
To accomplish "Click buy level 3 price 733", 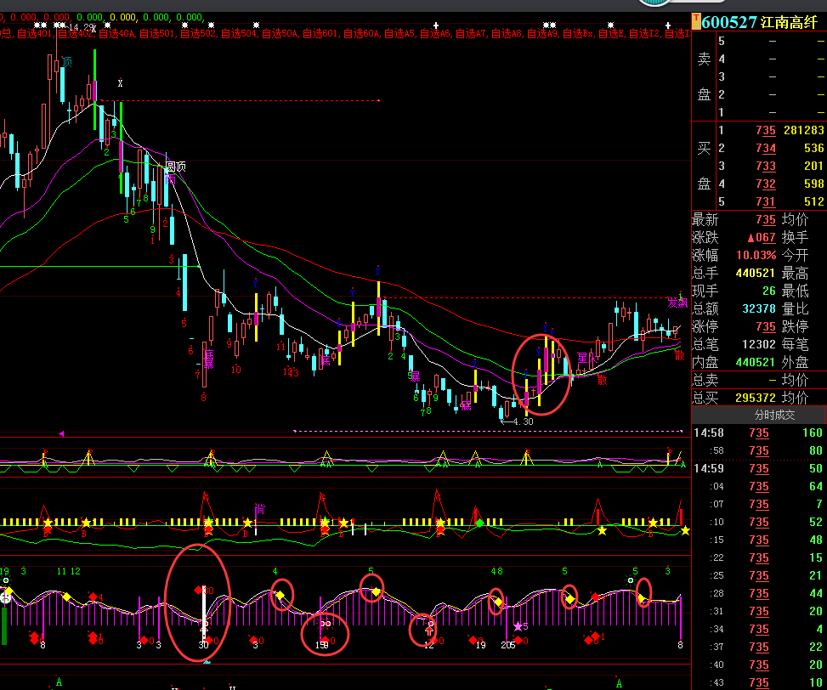I will tap(765, 166).
